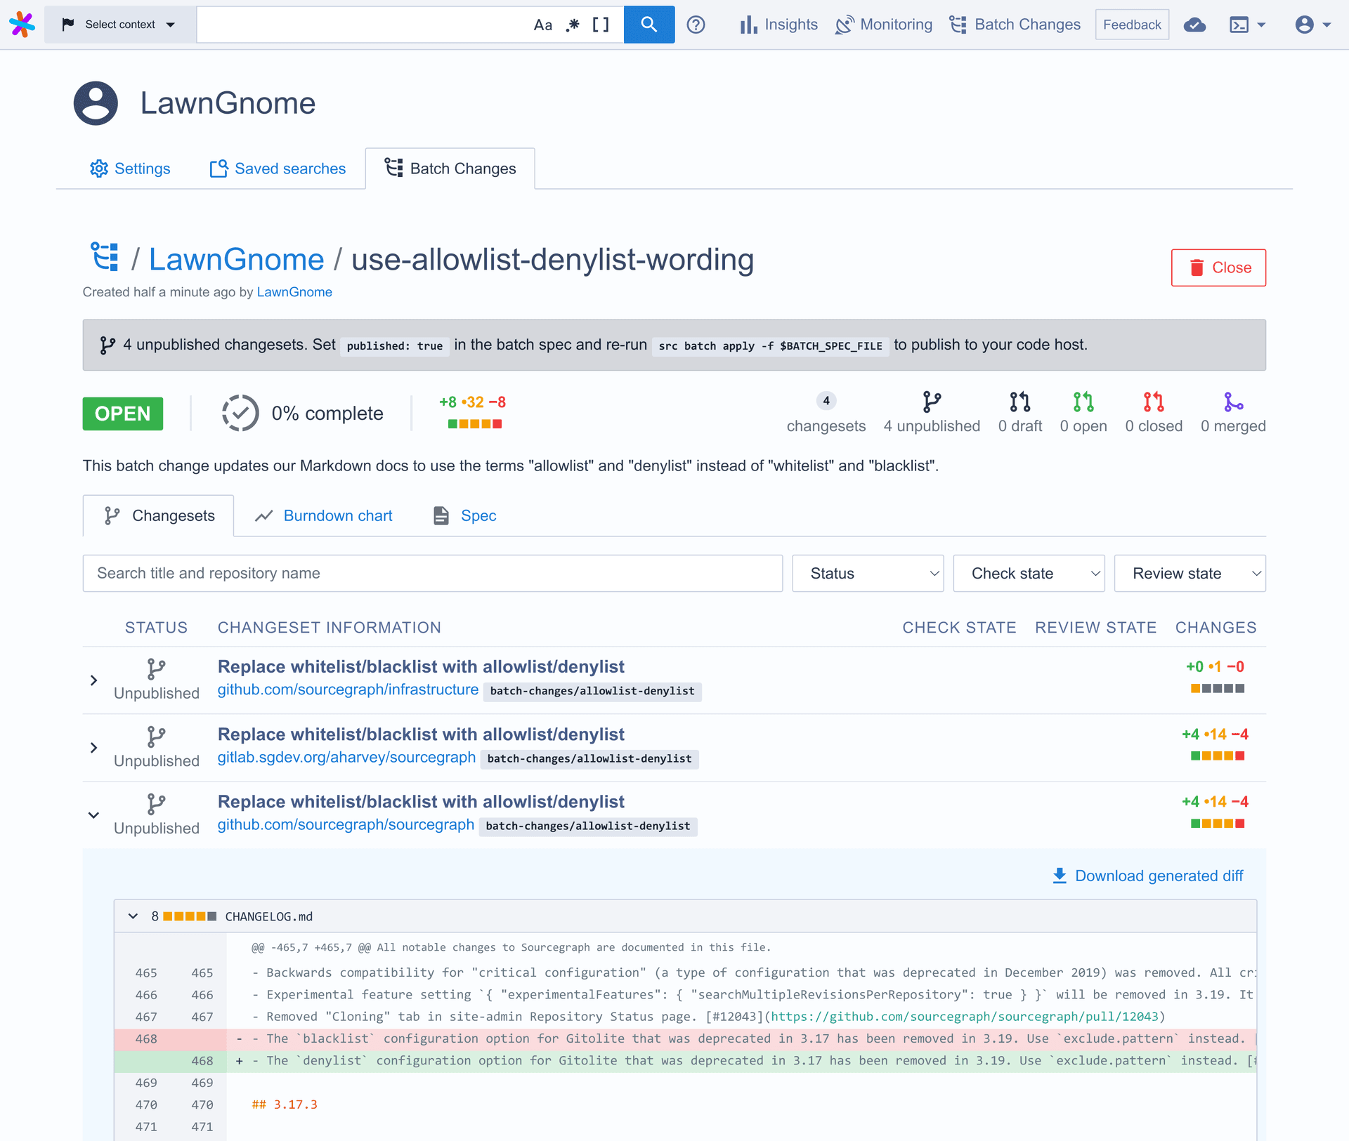Open the Review state filter dropdown

1190,574
